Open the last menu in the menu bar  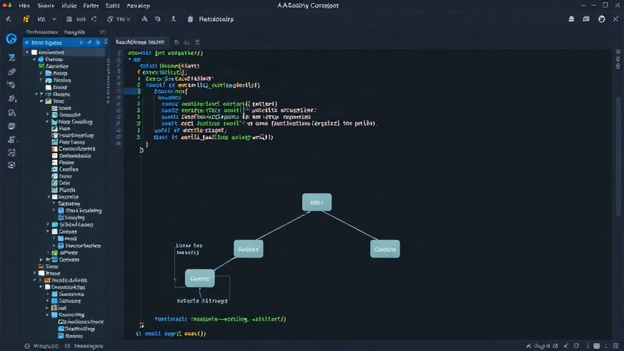pyautogui.click(x=138, y=6)
